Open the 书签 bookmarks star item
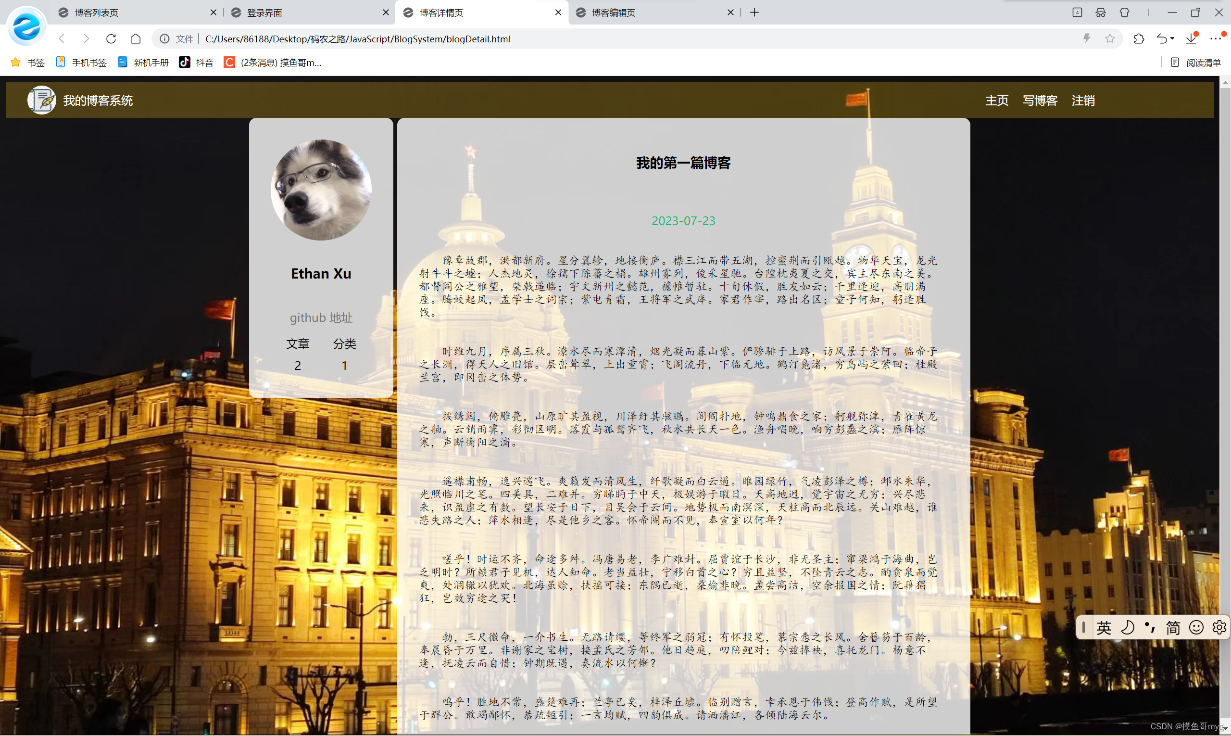 tap(28, 63)
